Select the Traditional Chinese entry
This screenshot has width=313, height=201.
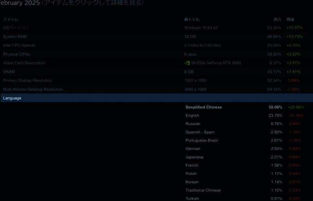203,190
